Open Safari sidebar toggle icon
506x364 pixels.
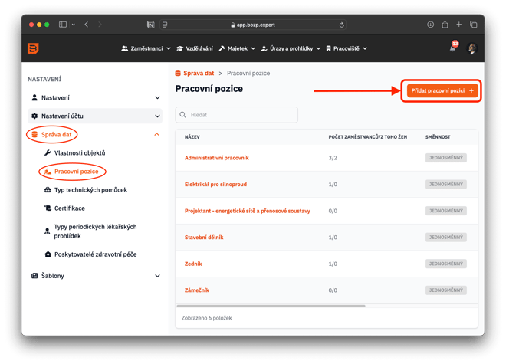pyautogui.click(x=63, y=25)
